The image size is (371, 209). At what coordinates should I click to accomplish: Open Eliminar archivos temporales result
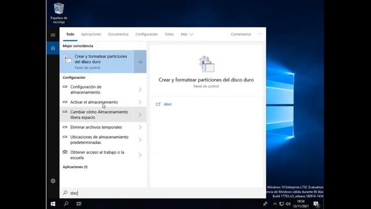97,127
